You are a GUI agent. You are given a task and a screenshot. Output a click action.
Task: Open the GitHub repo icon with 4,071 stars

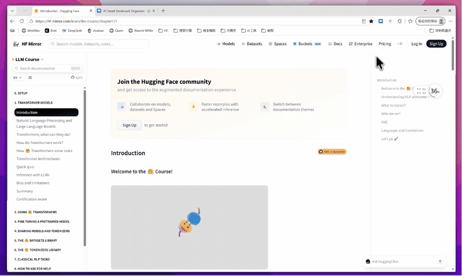coord(77,78)
